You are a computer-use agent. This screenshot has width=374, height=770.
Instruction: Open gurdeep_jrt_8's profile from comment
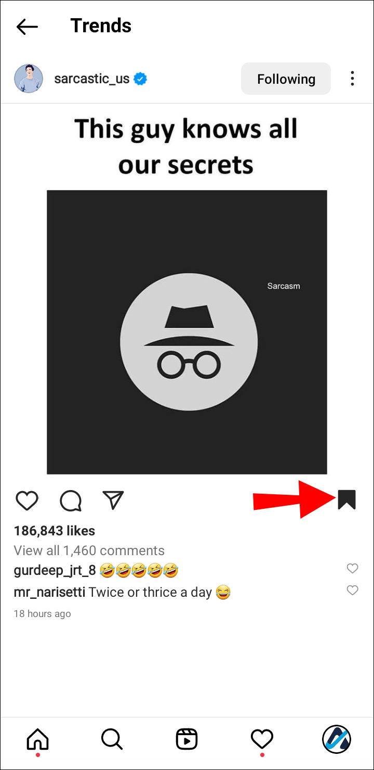[x=55, y=570]
